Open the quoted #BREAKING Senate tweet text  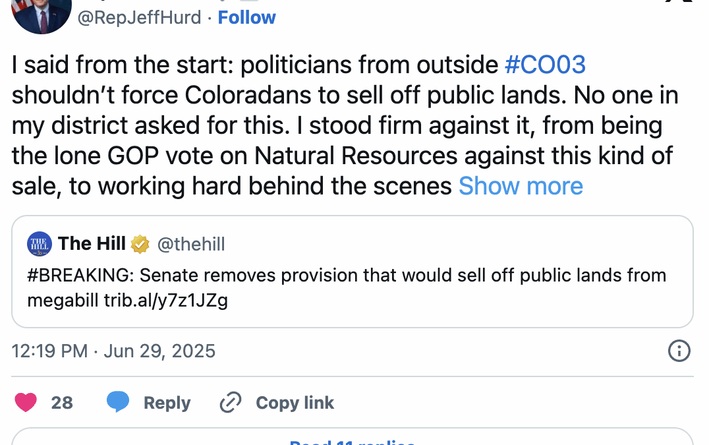[347, 275]
